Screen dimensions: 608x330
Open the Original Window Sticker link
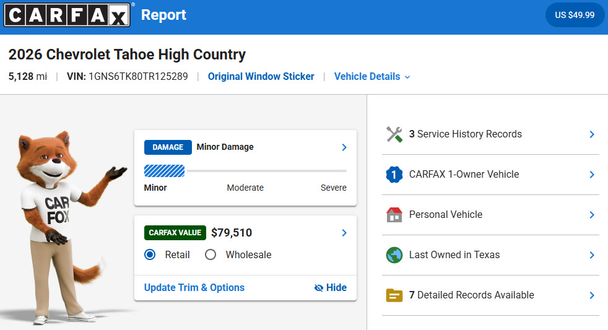pyautogui.click(x=261, y=76)
